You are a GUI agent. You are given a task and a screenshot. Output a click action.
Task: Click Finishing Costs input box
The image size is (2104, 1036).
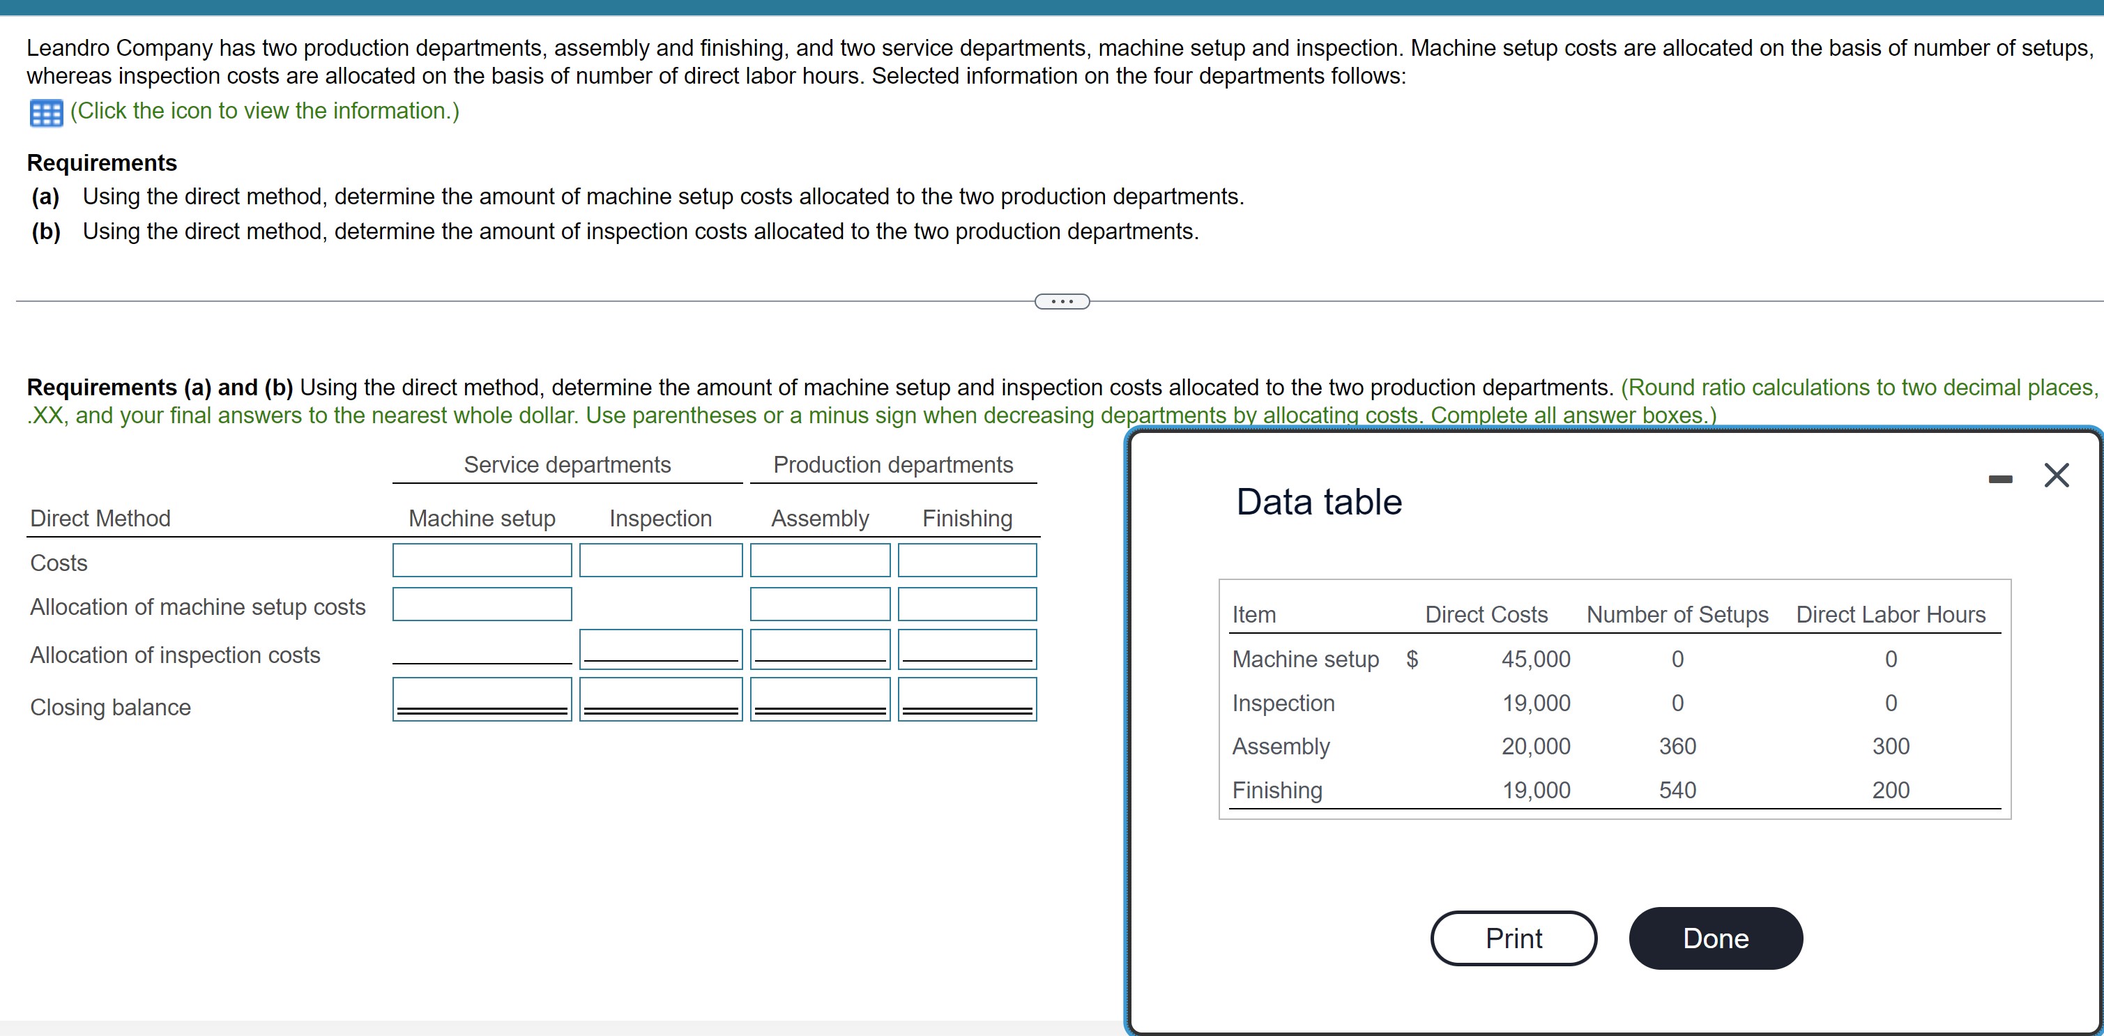coord(966,561)
